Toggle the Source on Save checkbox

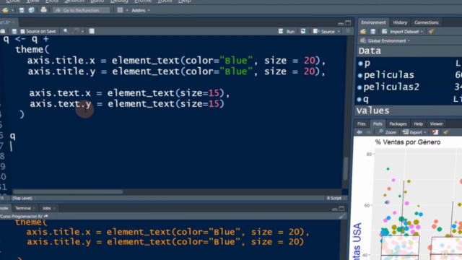coord(22,31)
